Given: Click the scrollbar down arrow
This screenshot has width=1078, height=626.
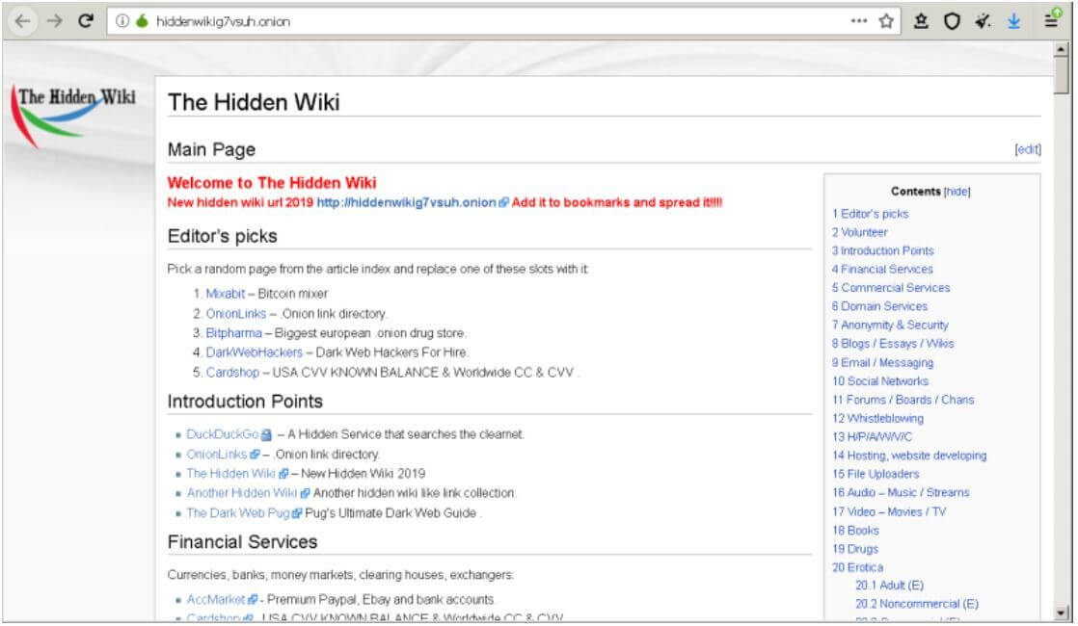Looking at the screenshot, I should [1062, 613].
